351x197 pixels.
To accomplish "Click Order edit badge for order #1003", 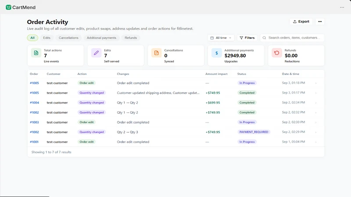I will pyautogui.click(x=86, y=122).
